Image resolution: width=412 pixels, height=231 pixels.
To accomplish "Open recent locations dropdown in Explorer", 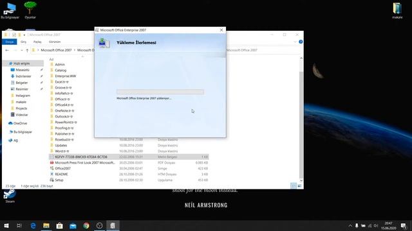I will pyautogui.click(x=21, y=50).
